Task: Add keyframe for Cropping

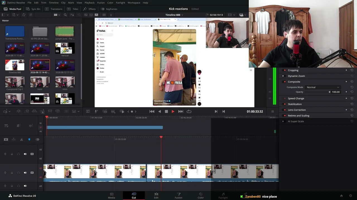Action: coord(346,70)
